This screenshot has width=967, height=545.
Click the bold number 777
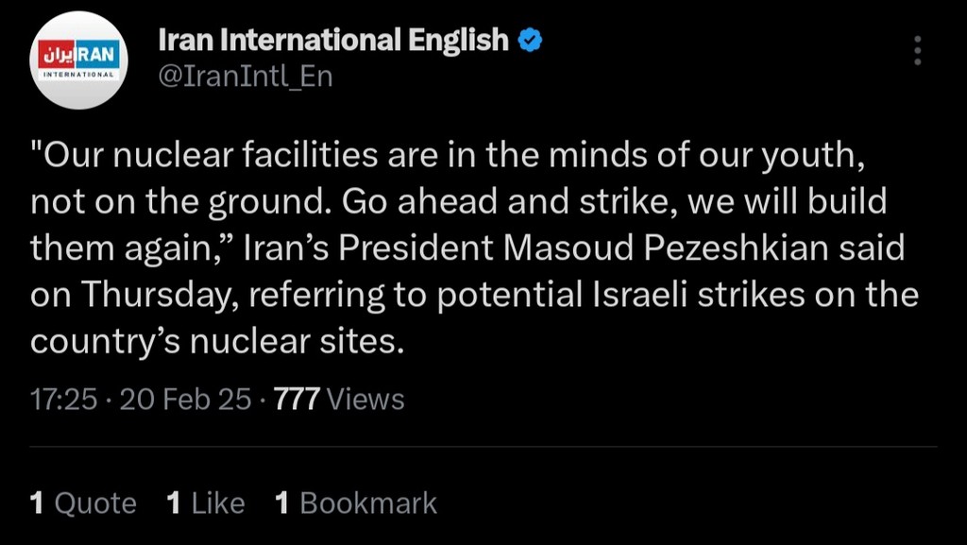click(x=297, y=399)
